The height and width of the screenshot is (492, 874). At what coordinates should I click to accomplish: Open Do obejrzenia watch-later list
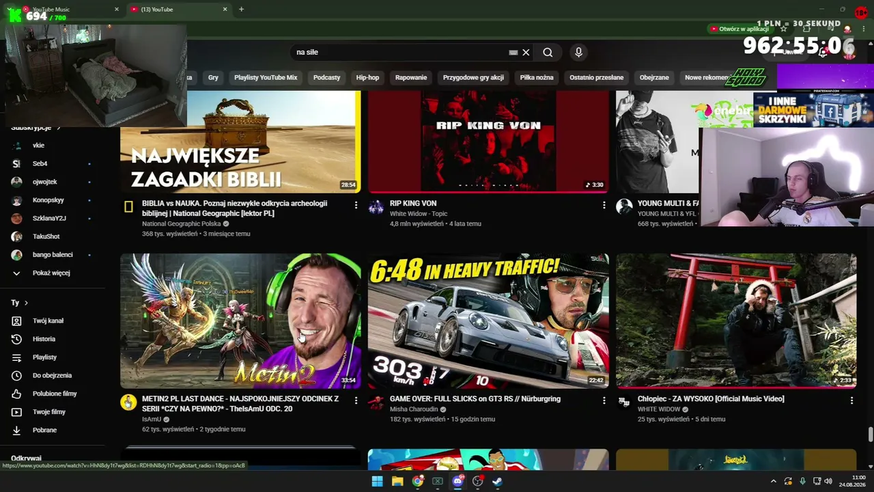point(52,375)
